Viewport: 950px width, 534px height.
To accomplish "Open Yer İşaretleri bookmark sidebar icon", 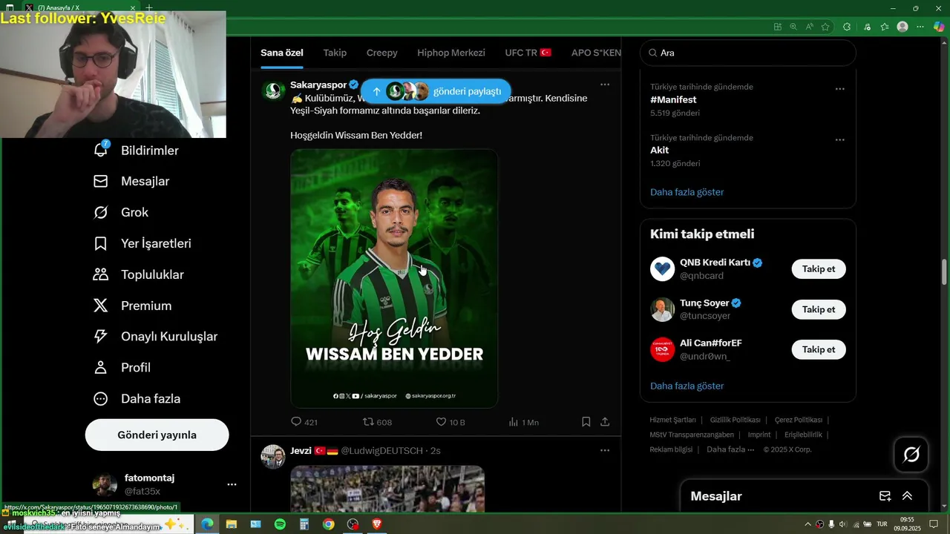I will (x=101, y=243).
